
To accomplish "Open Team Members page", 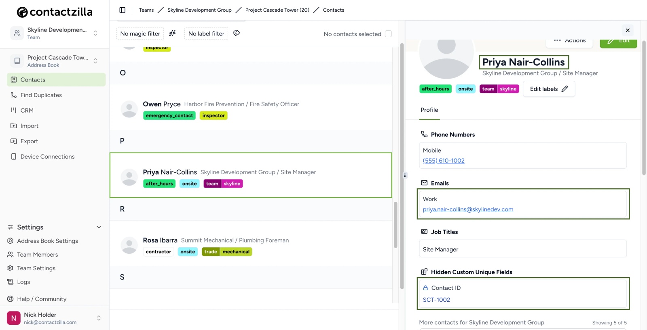I will [x=37, y=255].
